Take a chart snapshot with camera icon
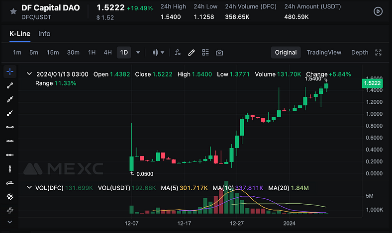The width and height of the screenshot is (392, 233). click(x=219, y=53)
